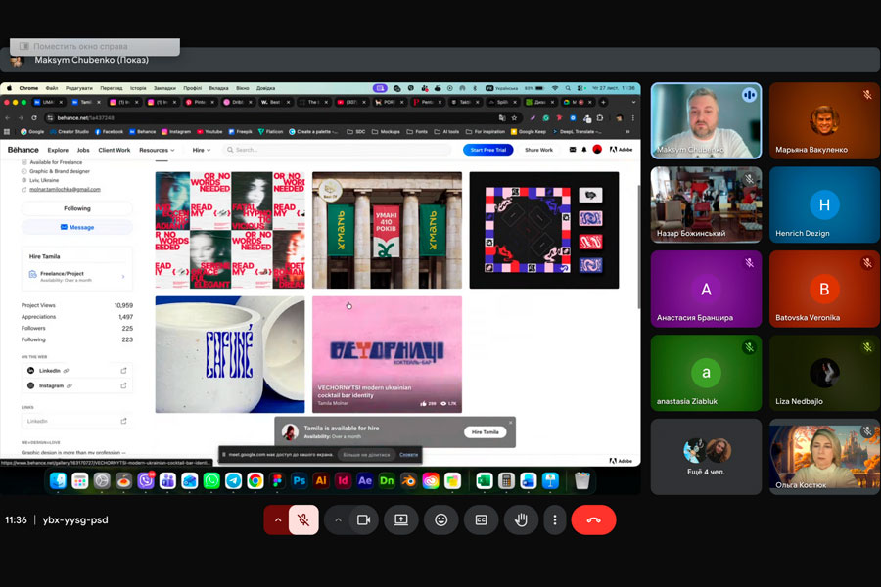Open the Ещё 4 чел. participants tile
881x587 pixels.
pyautogui.click(x=706, y=457)
